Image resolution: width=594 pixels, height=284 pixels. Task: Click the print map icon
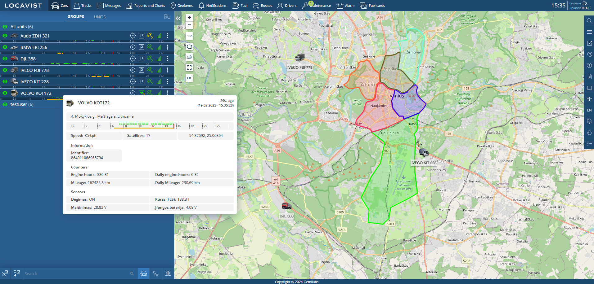pos(189,57)
